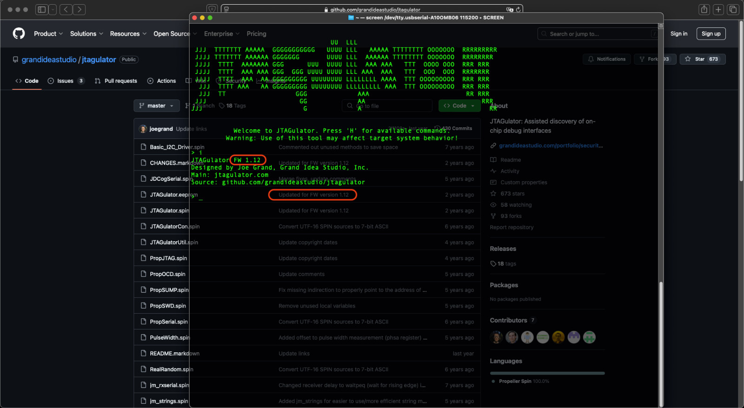Open the PropOCD.spin file
The image size is (744, 408).
[167, 274]
